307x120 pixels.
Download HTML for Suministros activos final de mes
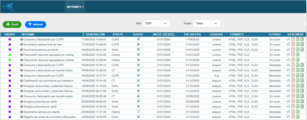coord(288,44)
